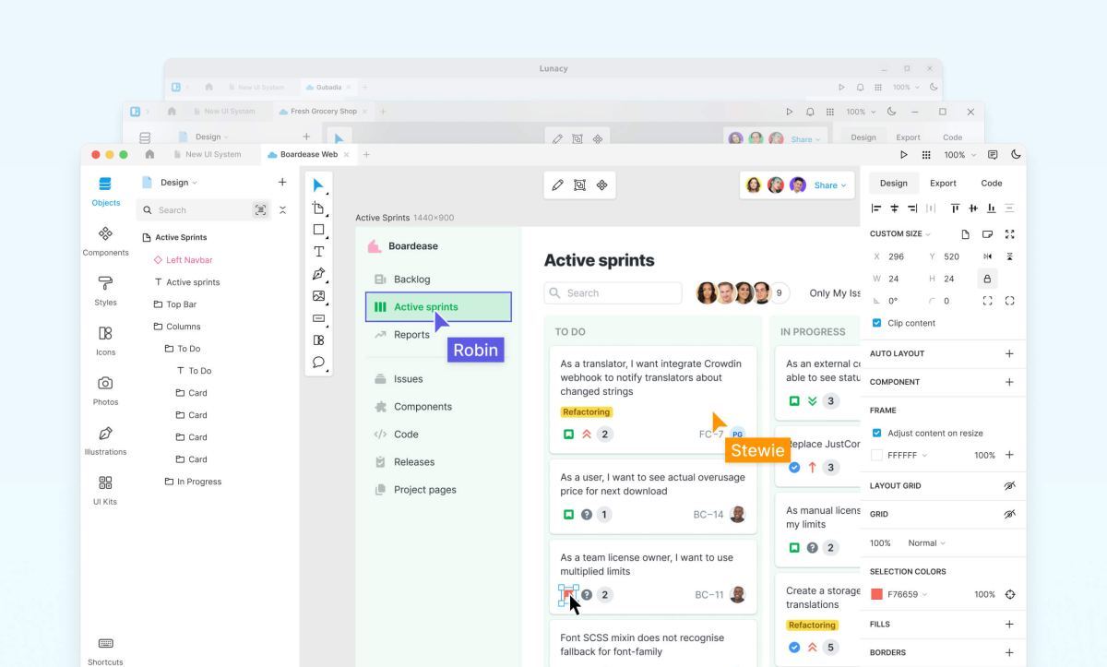
Task: Flip selection vertically
Action: pos(1010,256)
